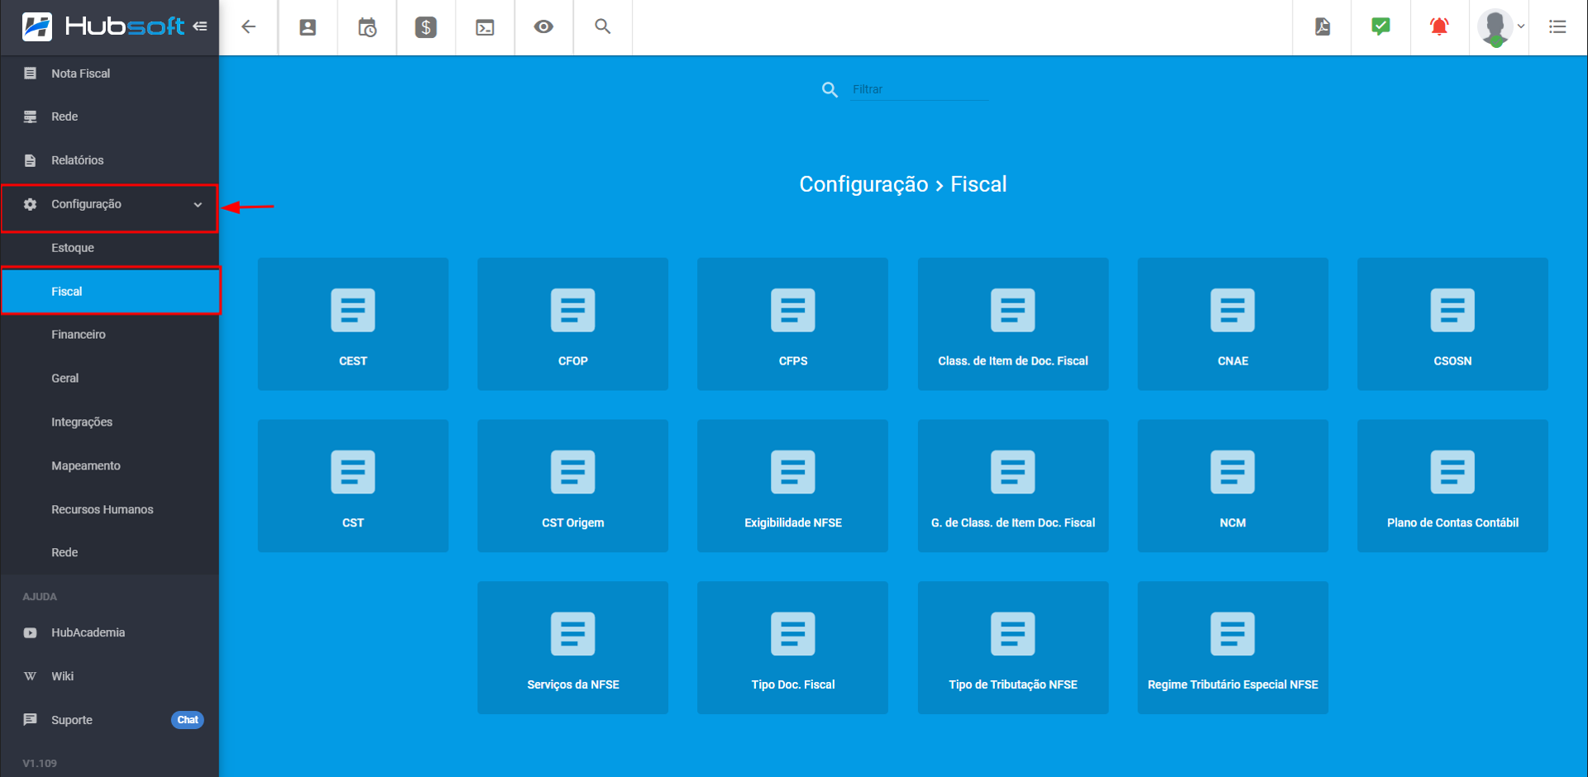Open the dollar sign financial icon
1588x777 pixels.
426,27
